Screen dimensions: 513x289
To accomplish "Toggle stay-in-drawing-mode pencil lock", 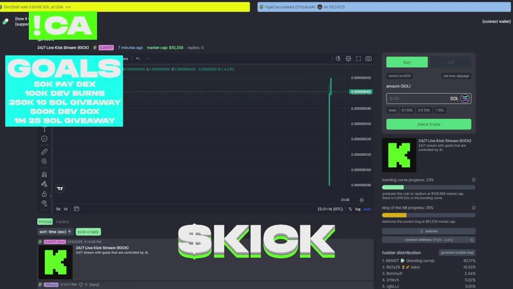I will click(44, 184).
